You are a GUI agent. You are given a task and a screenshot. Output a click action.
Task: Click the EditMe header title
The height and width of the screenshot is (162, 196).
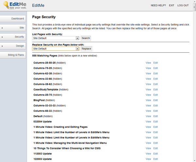[38, 5]
